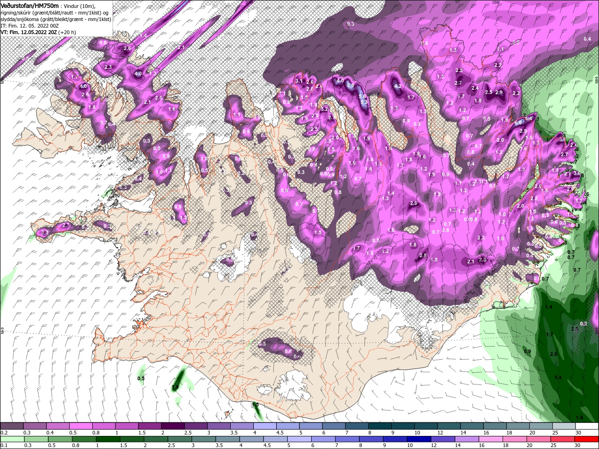Pick upper scale swatch between 5 and 6
Viewport: 599px width, 449px height.
(x=310, y=426)
